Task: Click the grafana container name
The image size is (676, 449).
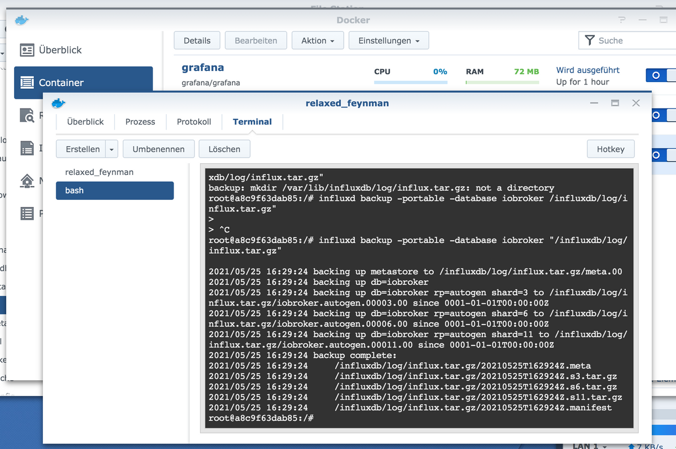Action: [203, 68]
